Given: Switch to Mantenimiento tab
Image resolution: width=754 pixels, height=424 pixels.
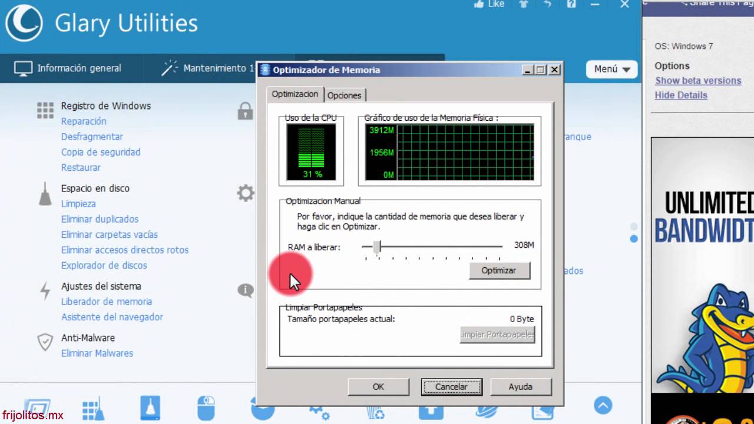Looking at the screenshot, I should pyautogui.click(x=207, y=68).
